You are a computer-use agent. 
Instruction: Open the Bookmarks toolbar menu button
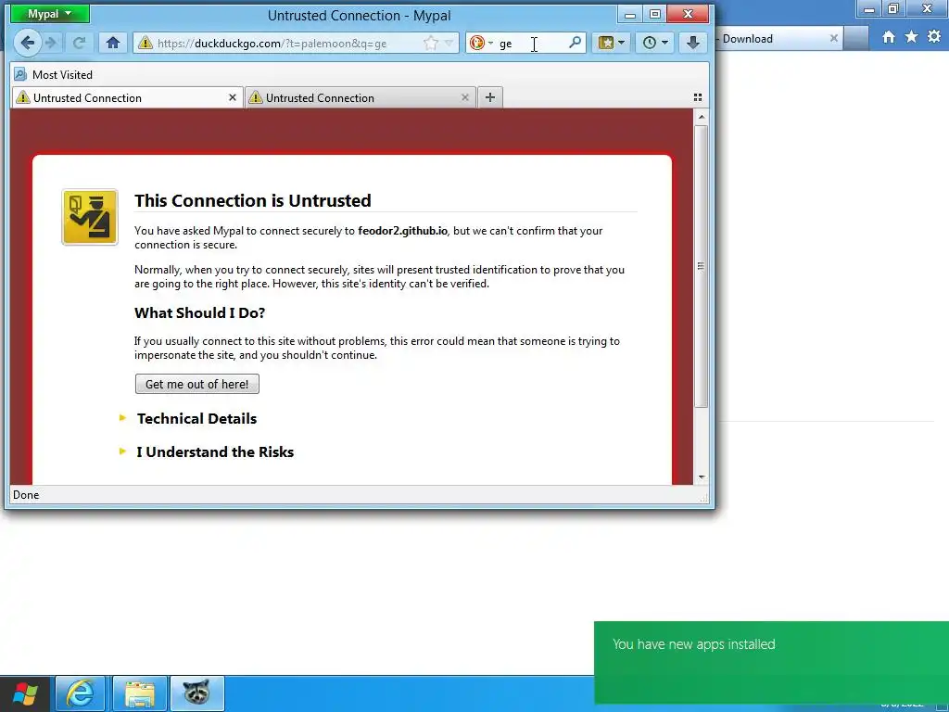611,43
